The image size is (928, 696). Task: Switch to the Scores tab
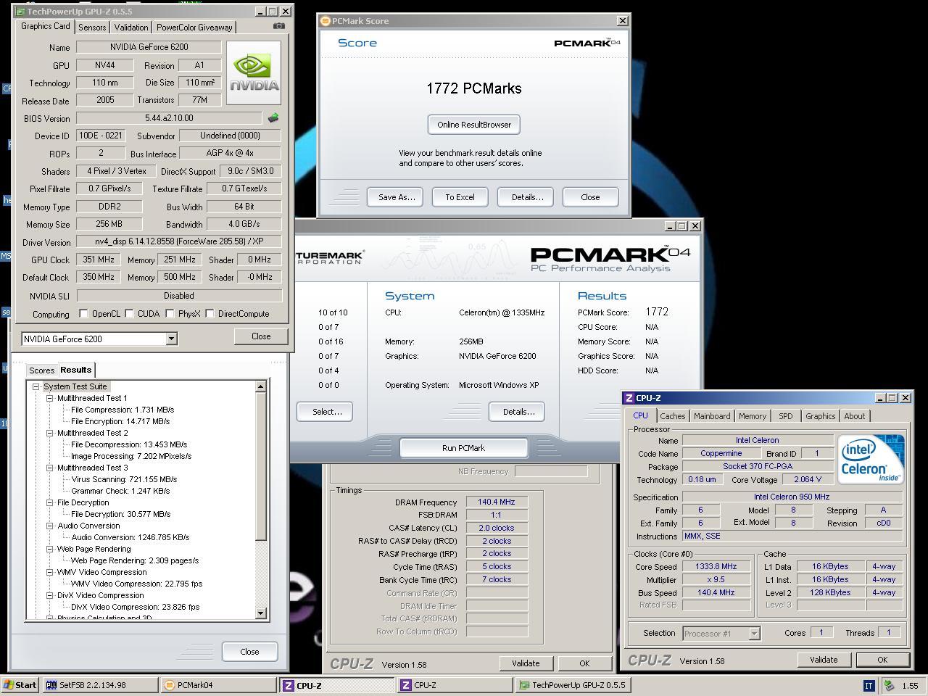42,370
